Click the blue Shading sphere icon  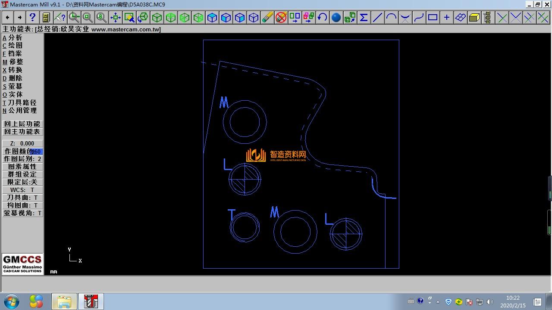click(336, 17)
